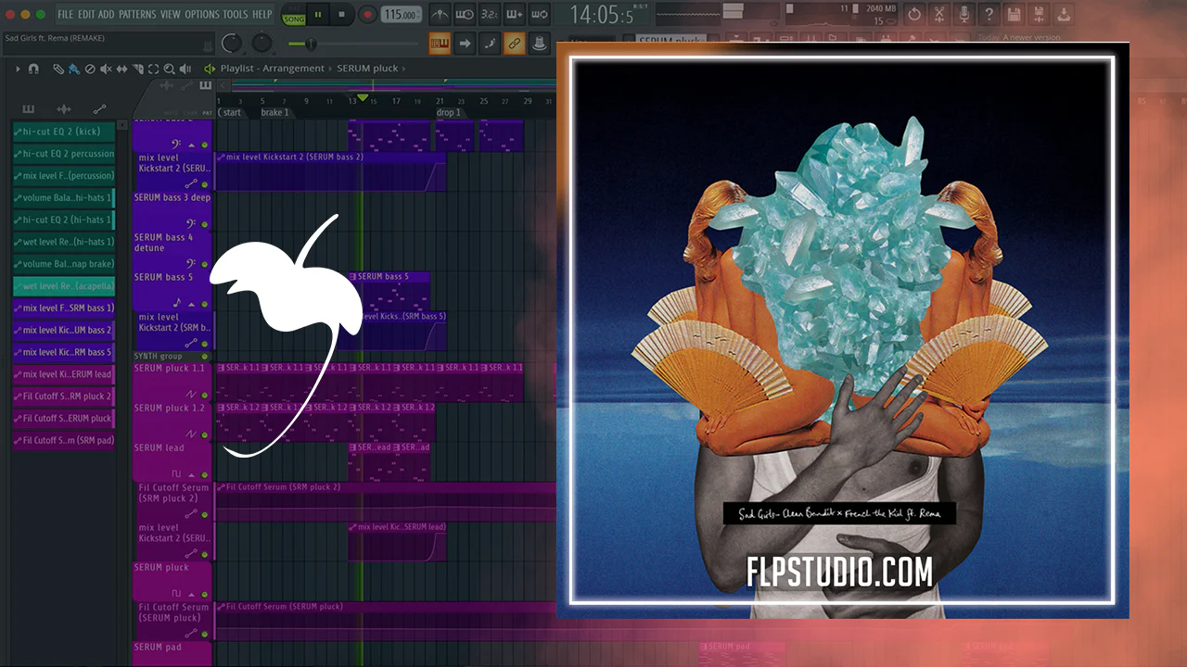Open the OPTIONS menu
This screenshot has height=667, width=1187.
tap(202, 15)
